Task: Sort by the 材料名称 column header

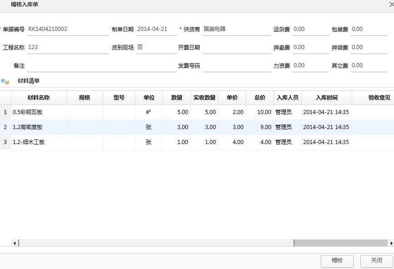Action: (x=39, y=98)
